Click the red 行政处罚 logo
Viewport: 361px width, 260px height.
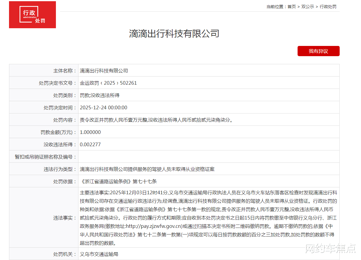pyautogui.click(x=32, y=15)
